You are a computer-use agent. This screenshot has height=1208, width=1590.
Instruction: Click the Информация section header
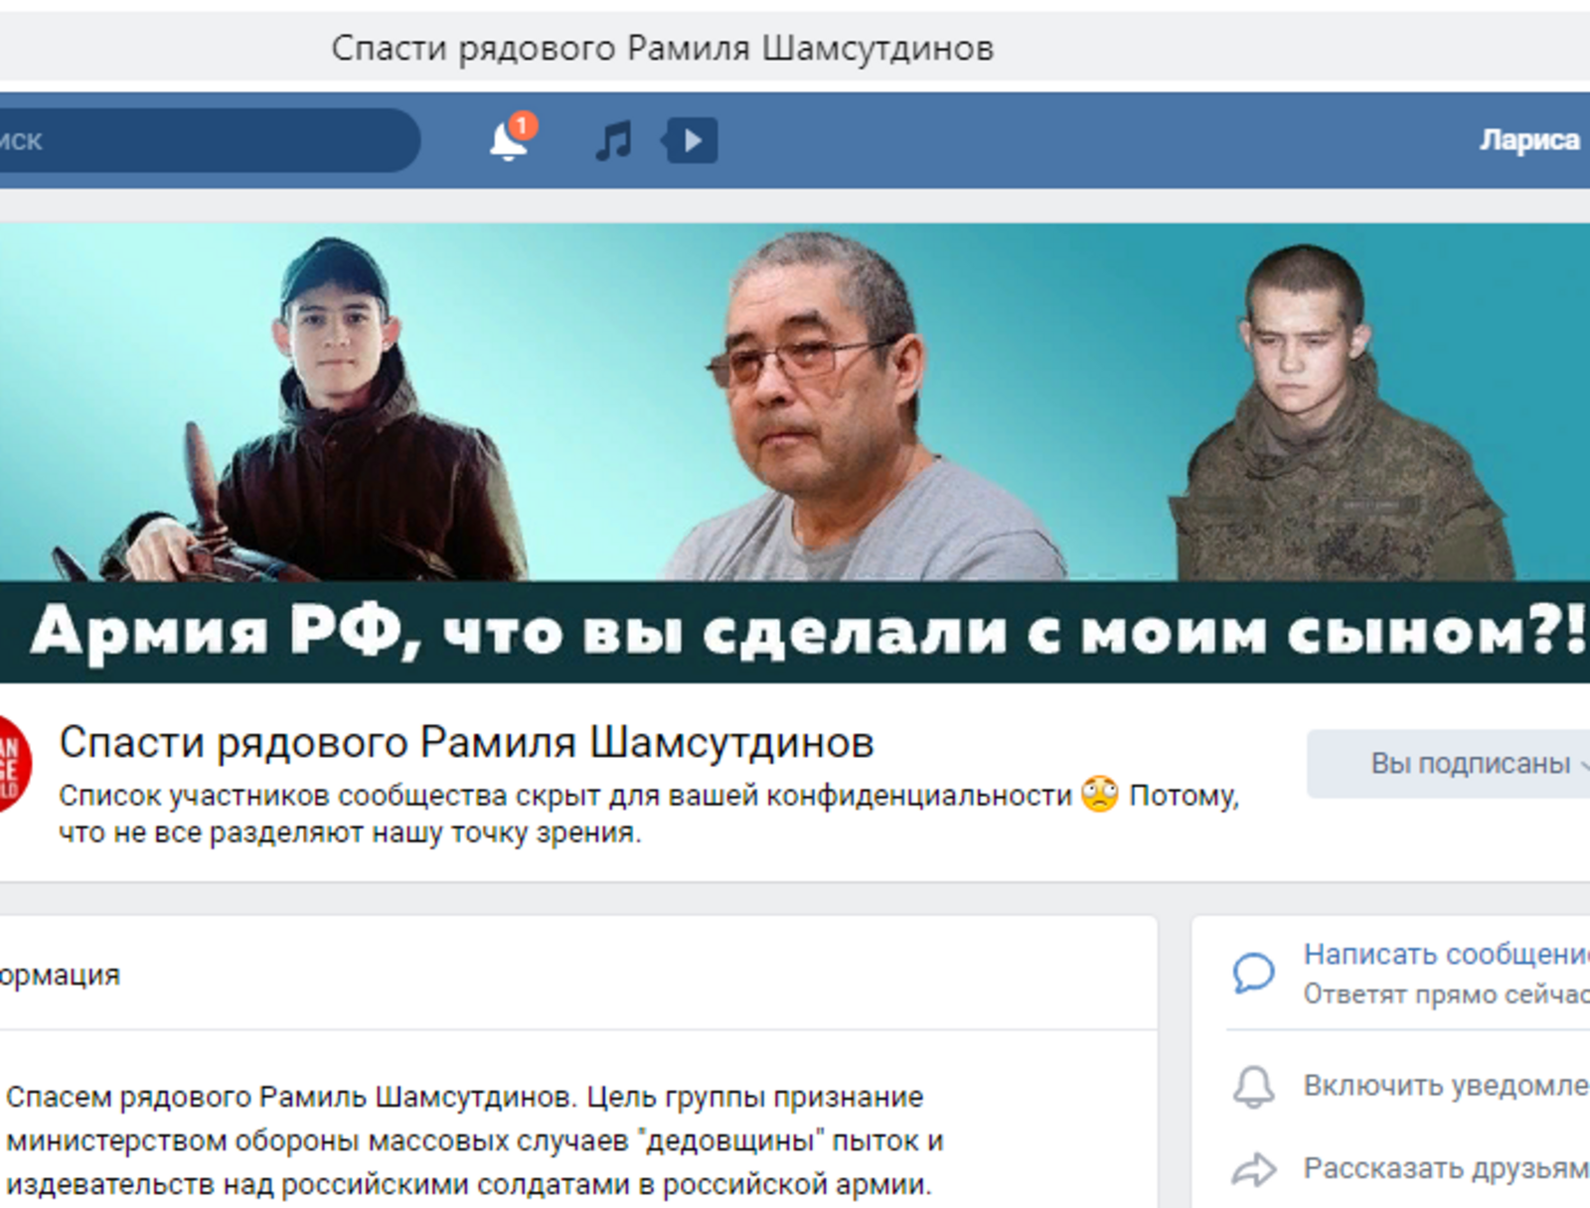(60, 975)
